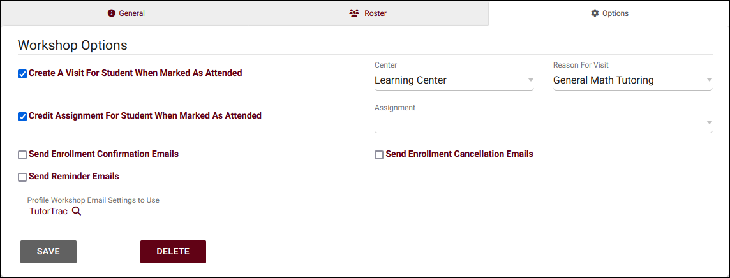Image resolution: width=730 pixels, height=278 pixels.
Task: Uncheck Credit Assignment For Student checkbox
Action: click(x=22, y=117)
